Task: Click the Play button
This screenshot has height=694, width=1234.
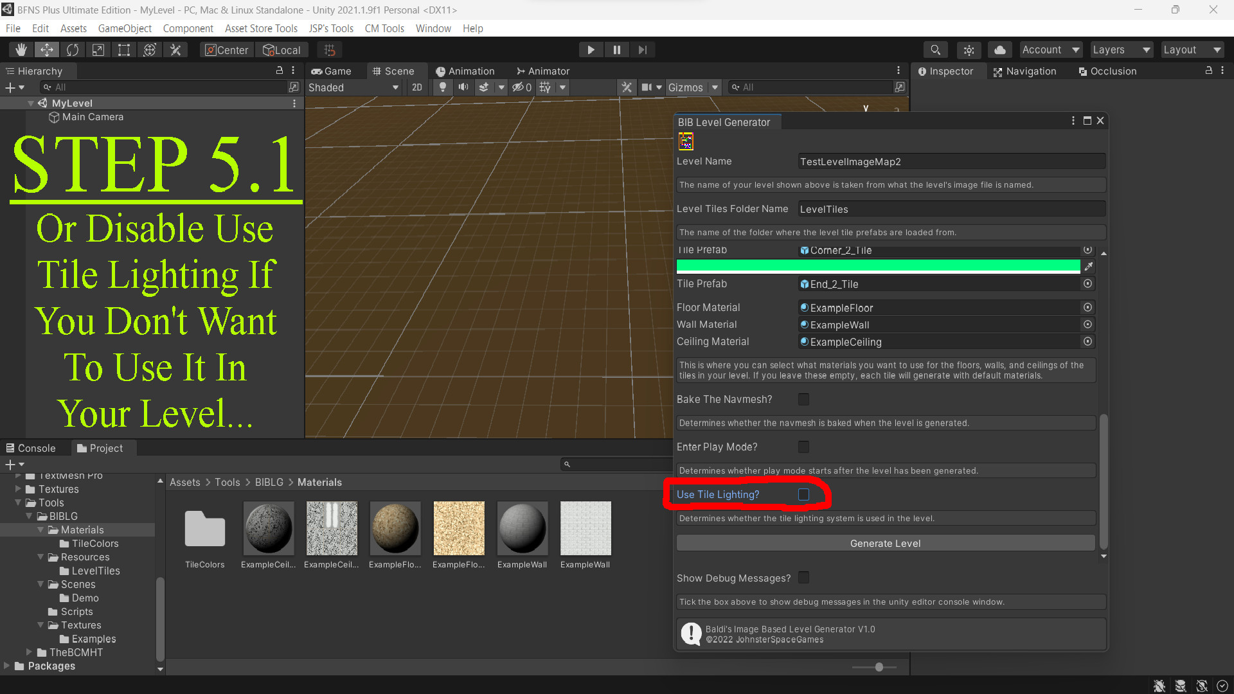Action: pos(591,49)
